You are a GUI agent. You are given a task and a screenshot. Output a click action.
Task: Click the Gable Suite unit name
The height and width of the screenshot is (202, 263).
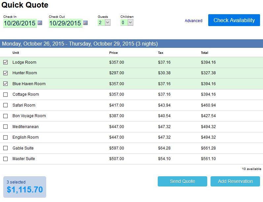23,148
